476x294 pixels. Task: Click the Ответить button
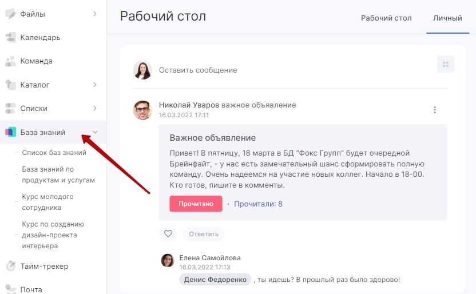tap(204, 234)
